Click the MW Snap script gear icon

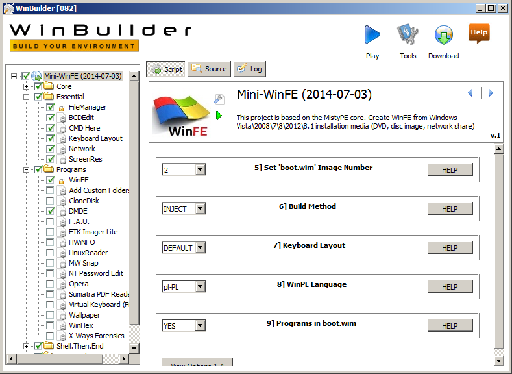[62, 263]
